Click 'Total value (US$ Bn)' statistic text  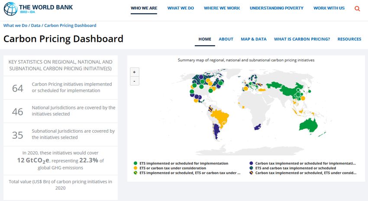60,185
